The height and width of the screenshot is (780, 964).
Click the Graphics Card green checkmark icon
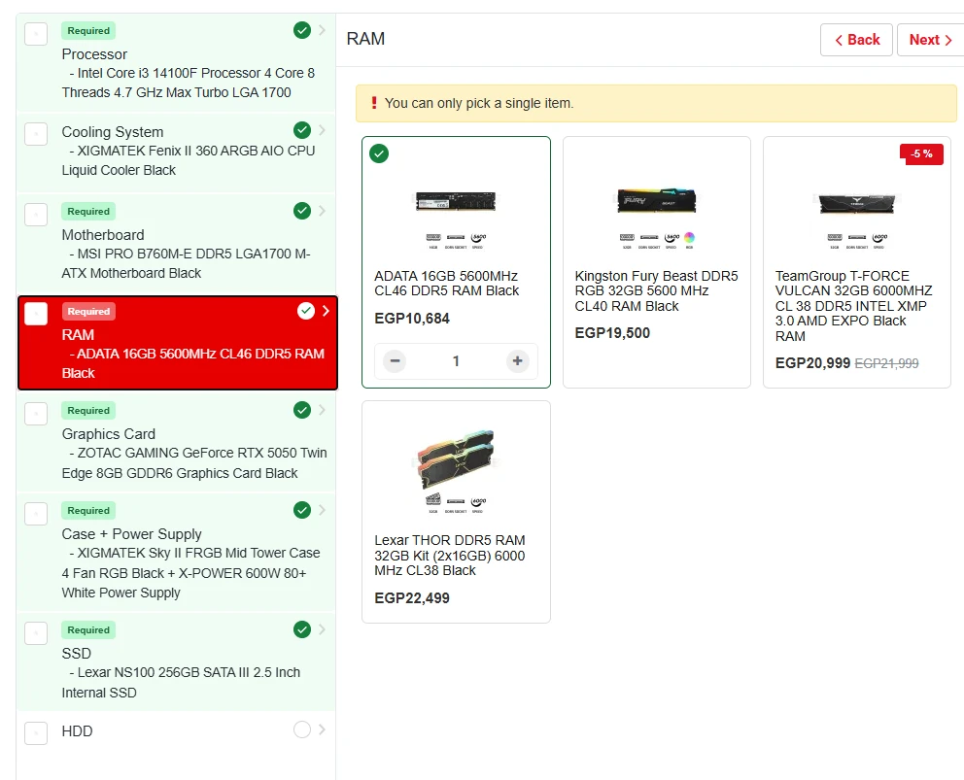pyautogui.click(x=302, y=410)
